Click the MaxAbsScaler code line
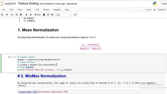Viewport: 167px width, 94px height. [39, 60]
